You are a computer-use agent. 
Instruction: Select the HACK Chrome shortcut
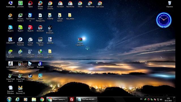80,4
